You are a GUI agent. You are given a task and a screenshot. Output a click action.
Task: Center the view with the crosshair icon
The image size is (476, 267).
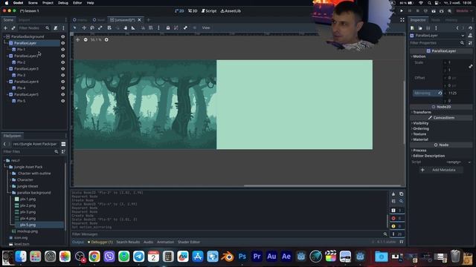pos(77,39)
